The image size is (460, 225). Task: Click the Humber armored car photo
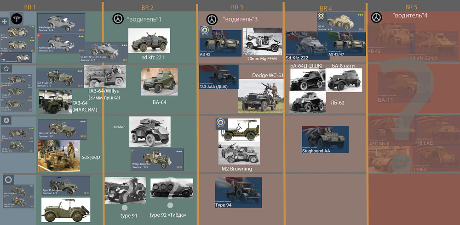coord(150,132)
